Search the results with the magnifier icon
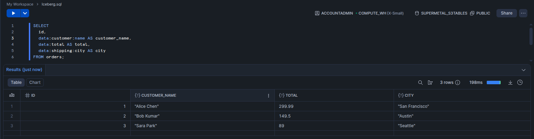This screenshot has height=139, width=534. coord(420,82)
